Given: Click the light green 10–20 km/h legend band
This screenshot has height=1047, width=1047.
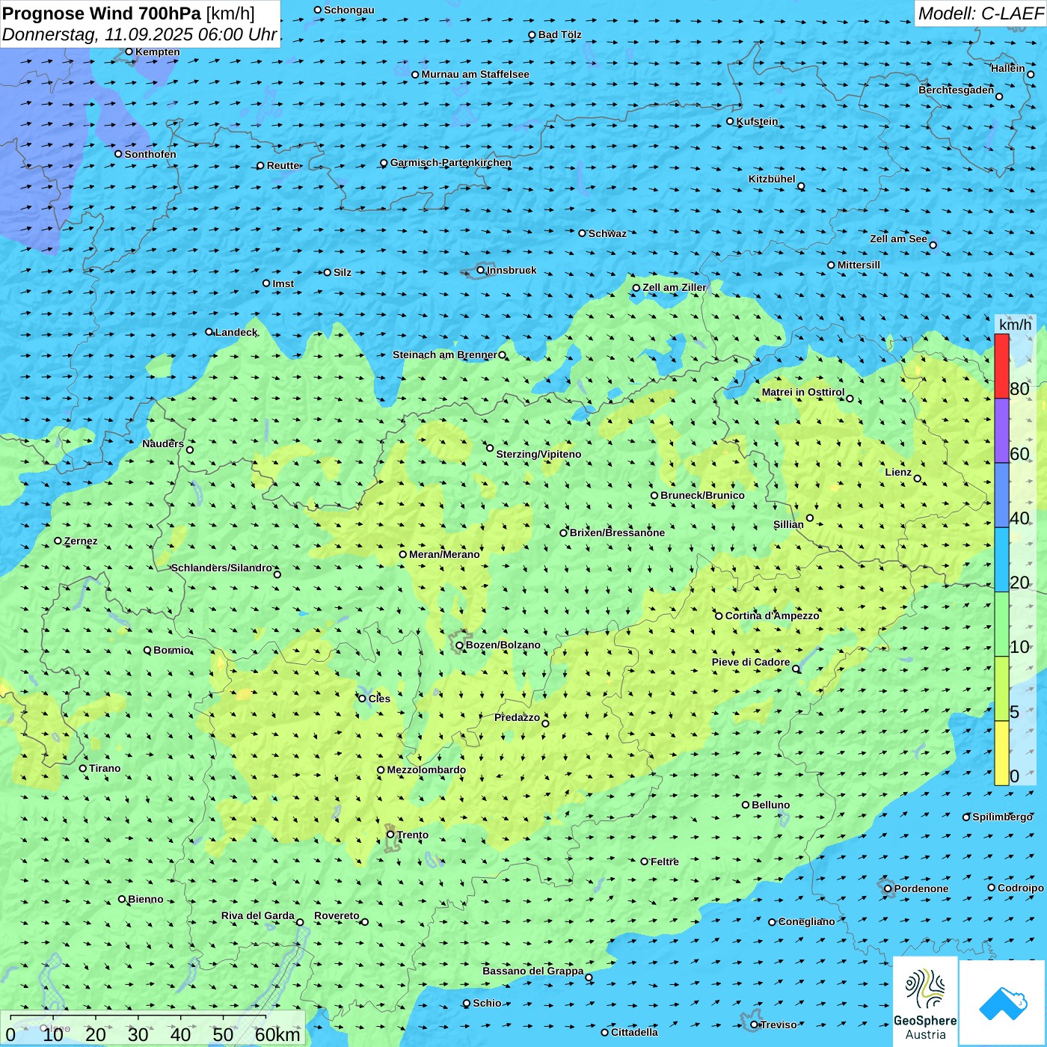Looking at the screenshot, I should click(x=1001, y=624).
